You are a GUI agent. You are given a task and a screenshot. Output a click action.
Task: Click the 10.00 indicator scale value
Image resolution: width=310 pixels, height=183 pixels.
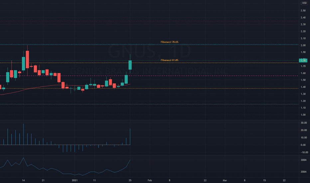tap(304, 137)
